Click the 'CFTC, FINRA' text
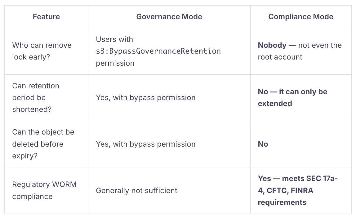Viewport: 356px width, 217px height. pyautogui.click(x=290, y=190)
